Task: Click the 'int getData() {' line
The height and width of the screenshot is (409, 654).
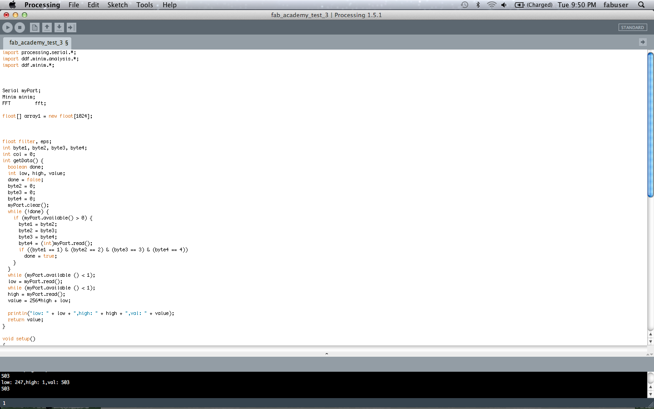Action: [x=23, y=161]
